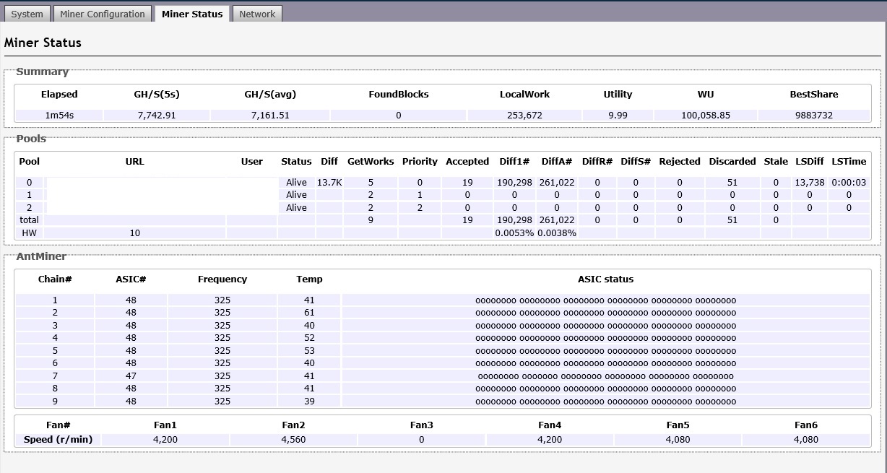Click the BestShare value 9883732
The image size is (887, 473).
(x=814, y=116)
